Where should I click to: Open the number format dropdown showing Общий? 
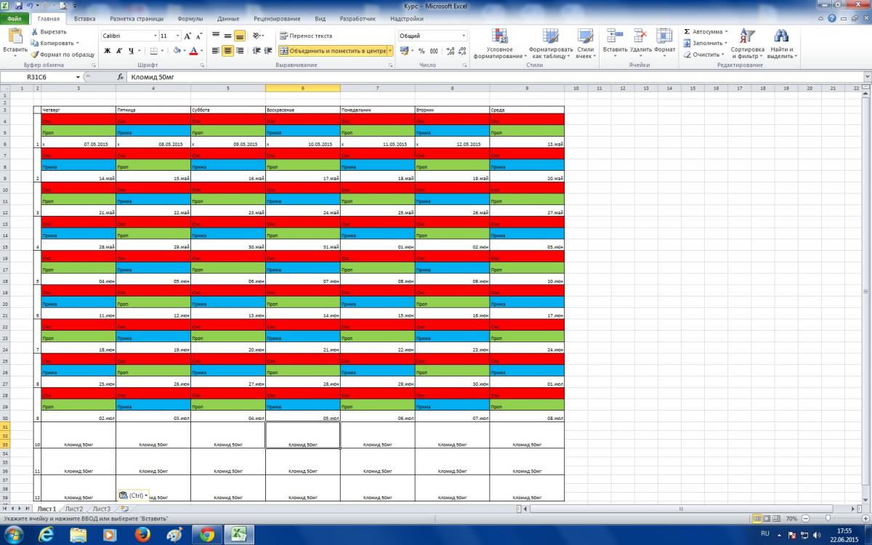click(464, 36)
